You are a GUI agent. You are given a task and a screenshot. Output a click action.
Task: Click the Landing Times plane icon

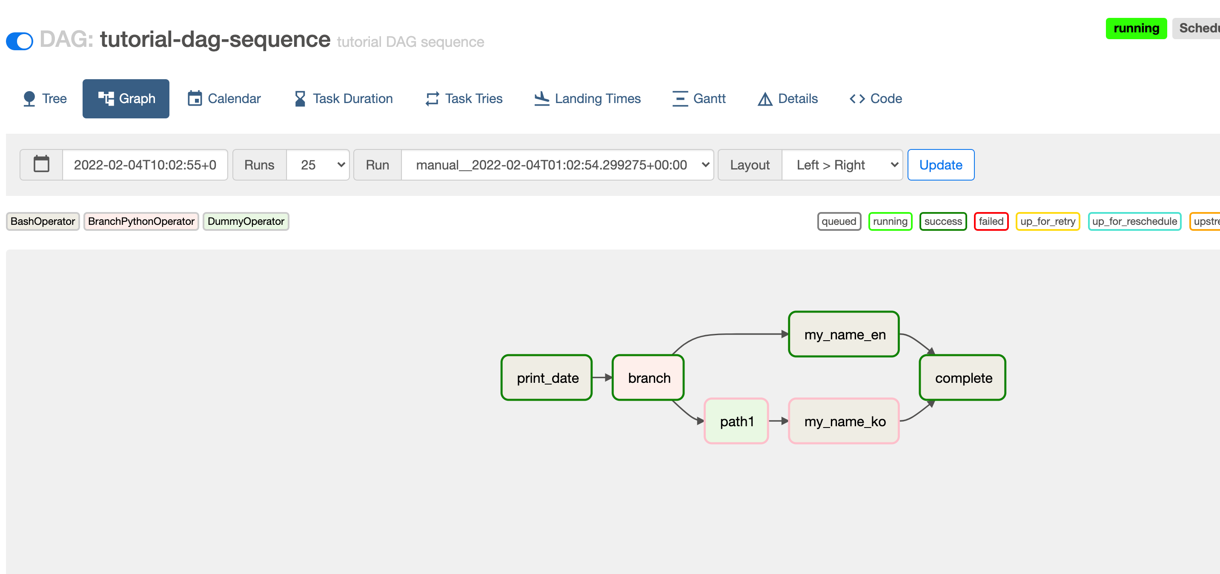[541, 98]
